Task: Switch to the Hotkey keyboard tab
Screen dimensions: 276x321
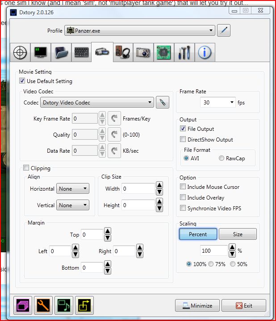Action: pyautogui.click(x=81, y=52)
